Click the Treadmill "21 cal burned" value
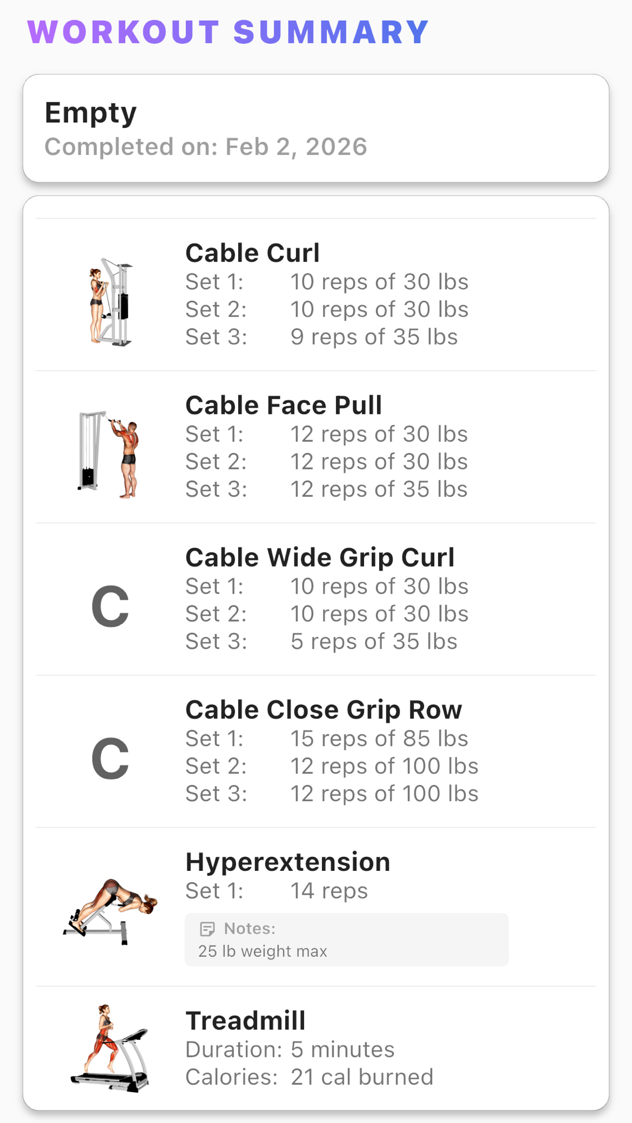 pyautogui.click(x=362, y=1077)
